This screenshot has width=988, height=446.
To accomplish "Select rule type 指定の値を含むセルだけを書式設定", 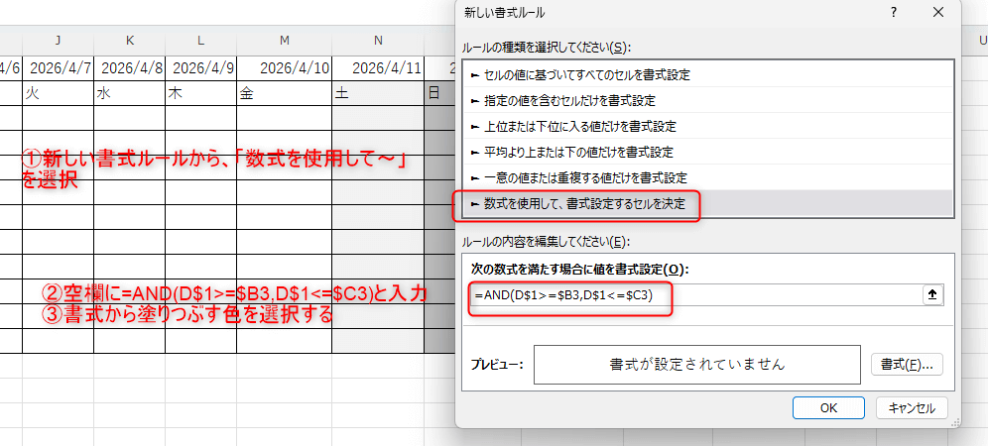I will coord(569,100).
